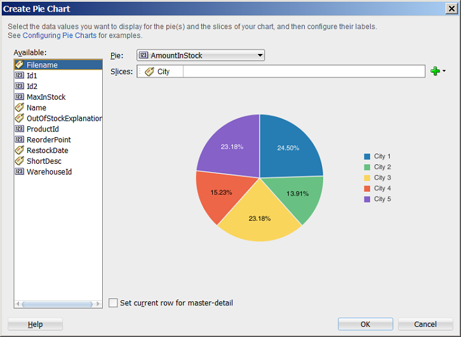
Task: Select Name in the Available list
Action: (x=58, y=107)
